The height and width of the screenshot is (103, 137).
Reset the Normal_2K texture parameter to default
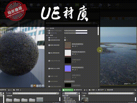click(77, 70)
